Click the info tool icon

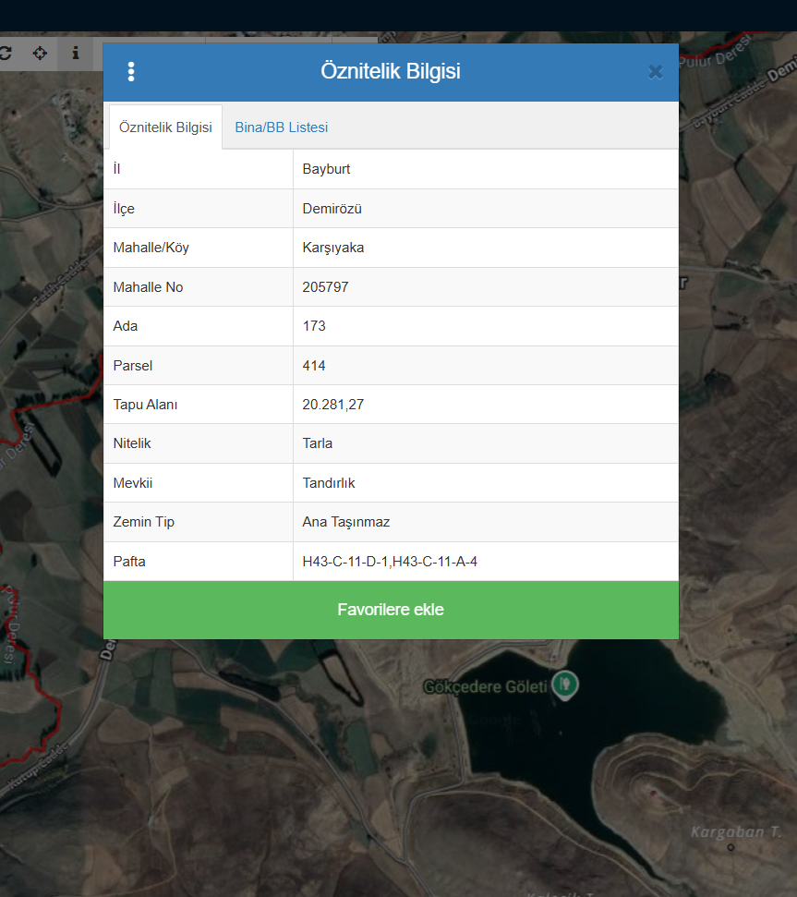point(76,54)
